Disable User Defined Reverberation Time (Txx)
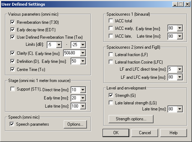The image size is (192, 142). click(12, 37)
